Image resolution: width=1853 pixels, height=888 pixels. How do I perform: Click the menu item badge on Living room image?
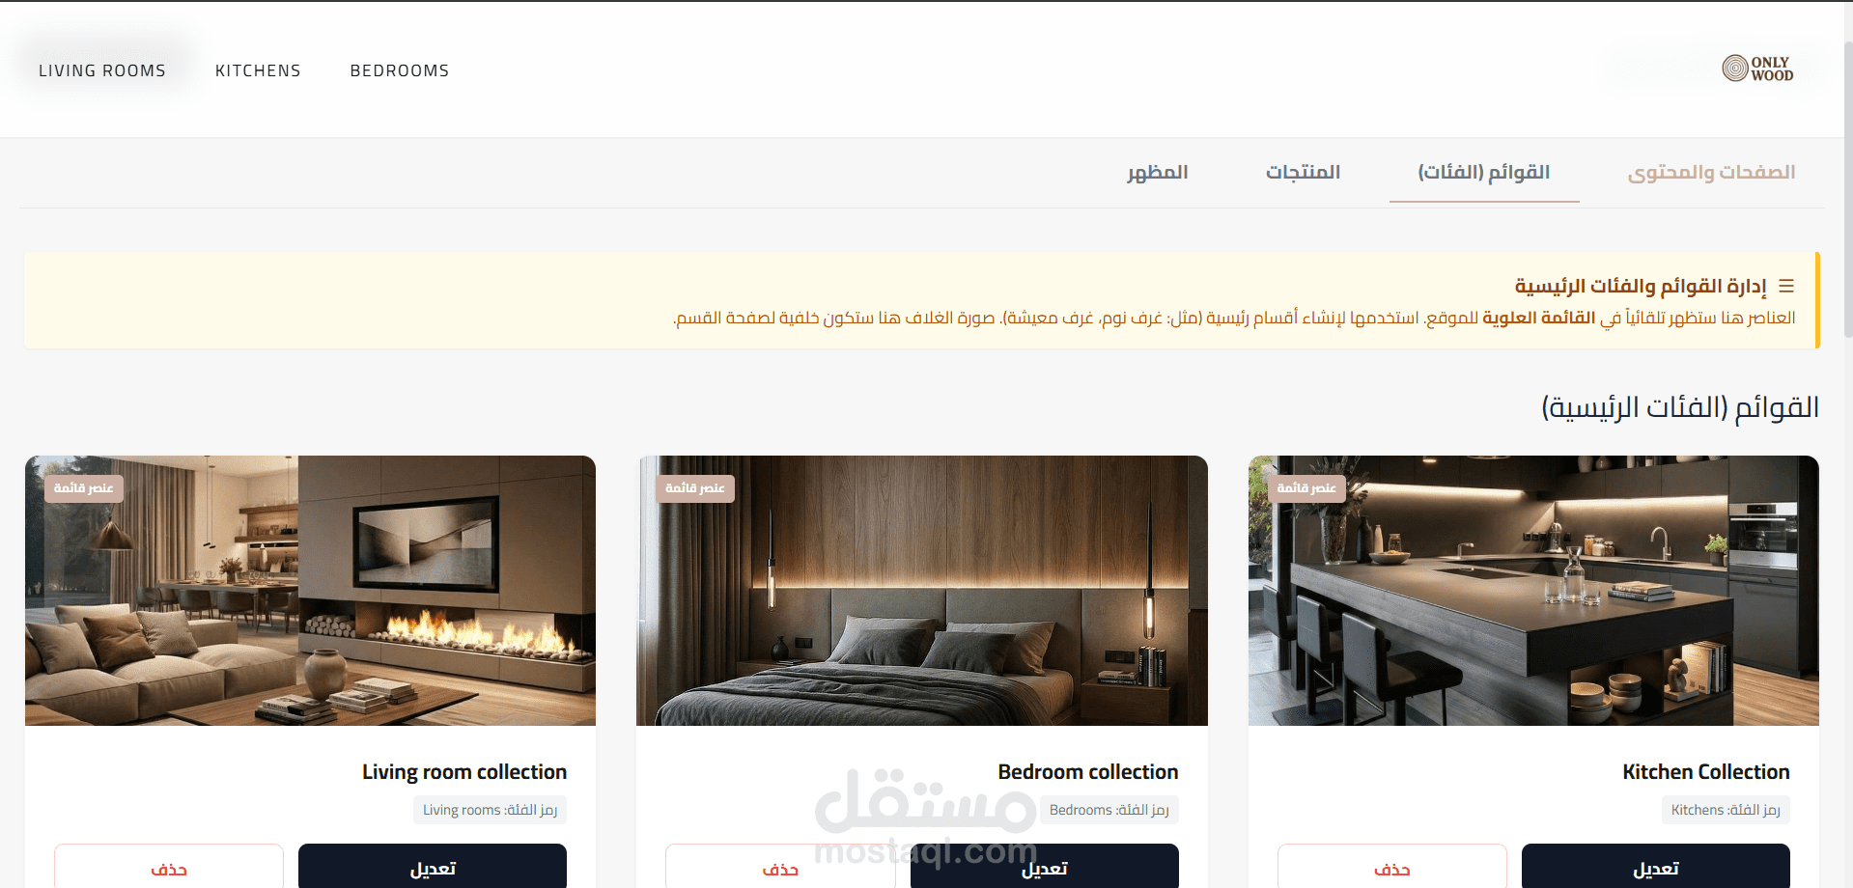[83, 488]
